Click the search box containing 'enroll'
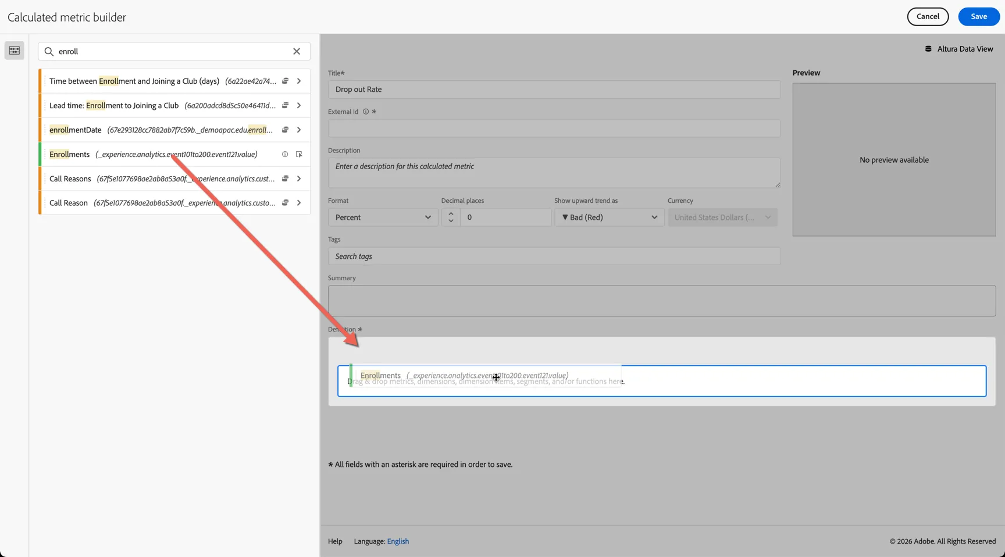Viewport: 1005px width, 557px height. pos(174,51)
